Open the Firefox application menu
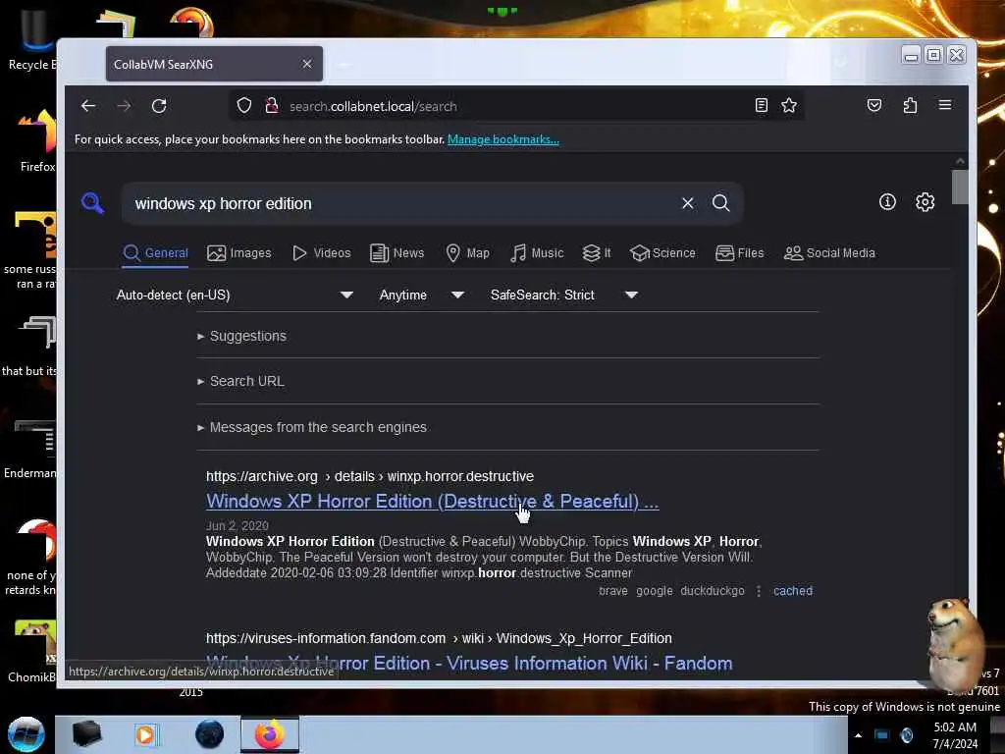This screenshot has width=1005, height=754. pyautogui.click(x=945, y=105)
